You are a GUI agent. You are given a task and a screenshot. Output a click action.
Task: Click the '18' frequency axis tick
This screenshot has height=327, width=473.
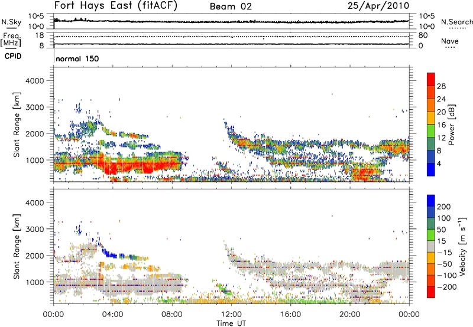coord(40,35)
